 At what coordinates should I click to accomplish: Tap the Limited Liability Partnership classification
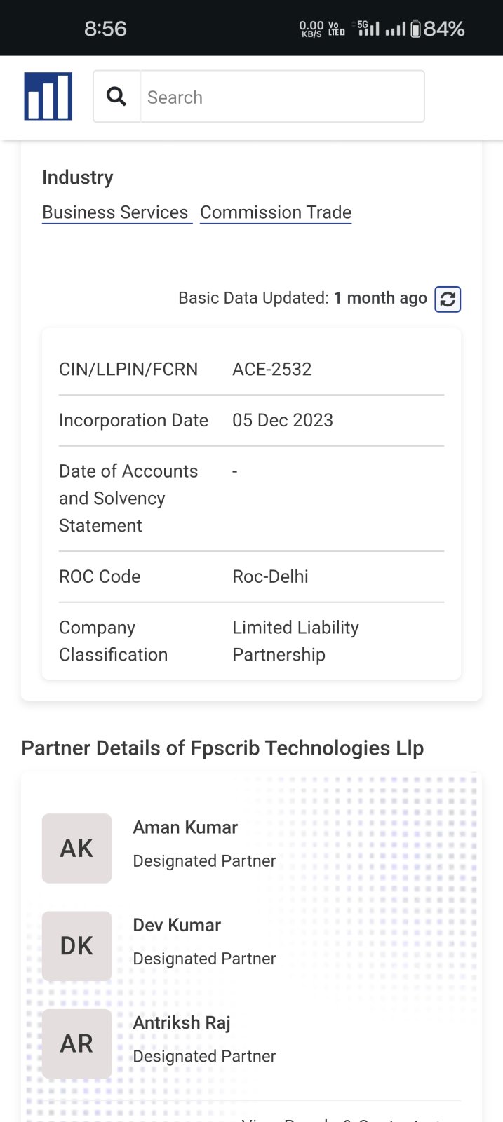[295, 641]
